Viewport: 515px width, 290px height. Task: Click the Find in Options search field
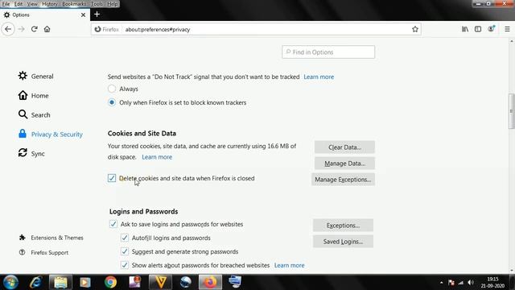(x=328, y=52)
